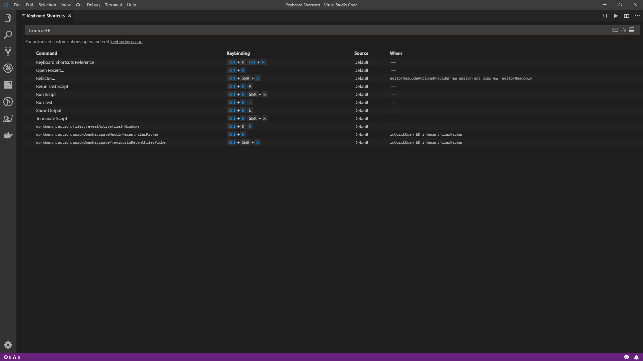
Task: Select the Docker icon in the activity bar
Action: [x=8, y=135]
